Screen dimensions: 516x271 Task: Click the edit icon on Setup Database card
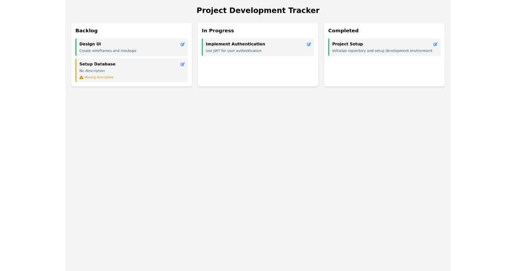(x=182, y=64)
